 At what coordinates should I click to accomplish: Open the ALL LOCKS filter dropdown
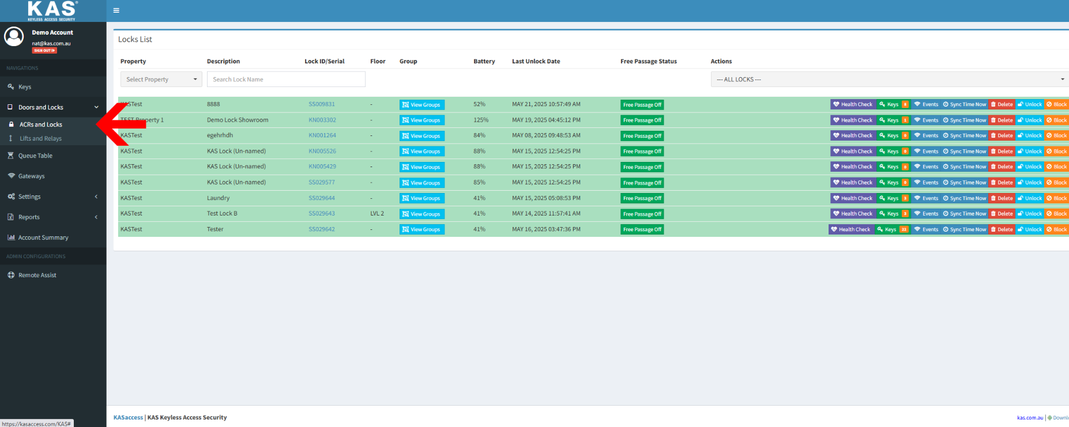[890, 80]
